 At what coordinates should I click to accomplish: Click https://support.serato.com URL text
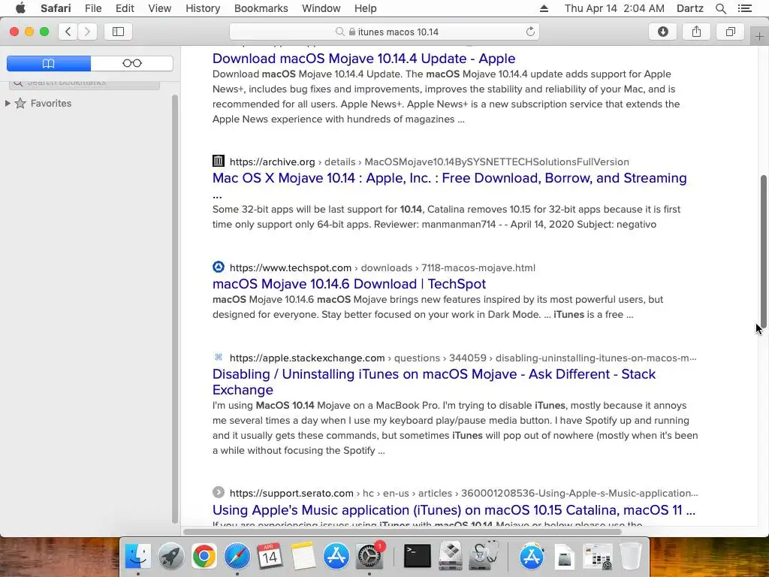[291, 493]
